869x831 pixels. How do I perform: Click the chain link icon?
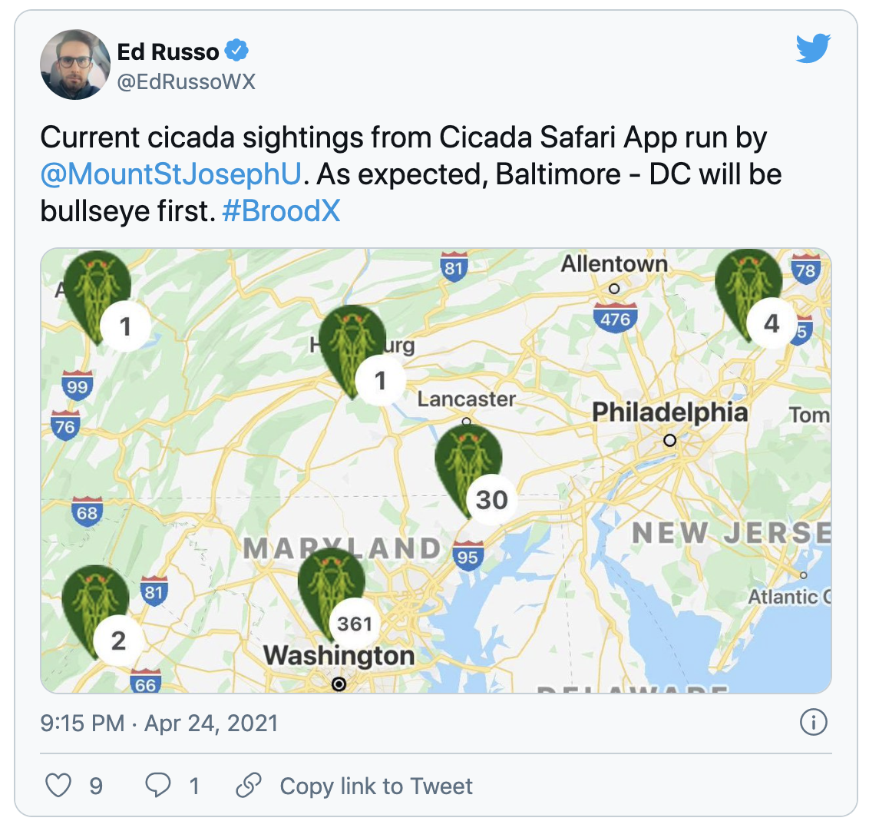pos(249,786)
